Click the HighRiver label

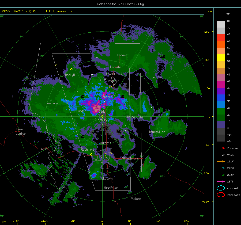[x=111, y=188]
